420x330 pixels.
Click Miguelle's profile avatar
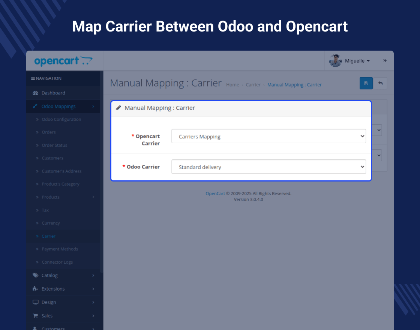(x=335, y=61)
